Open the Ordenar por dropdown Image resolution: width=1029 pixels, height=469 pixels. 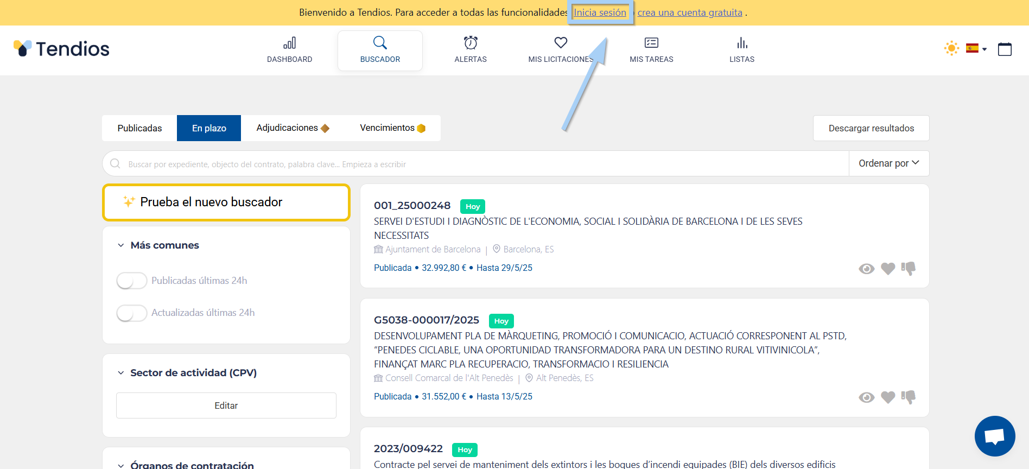(888, 163)
